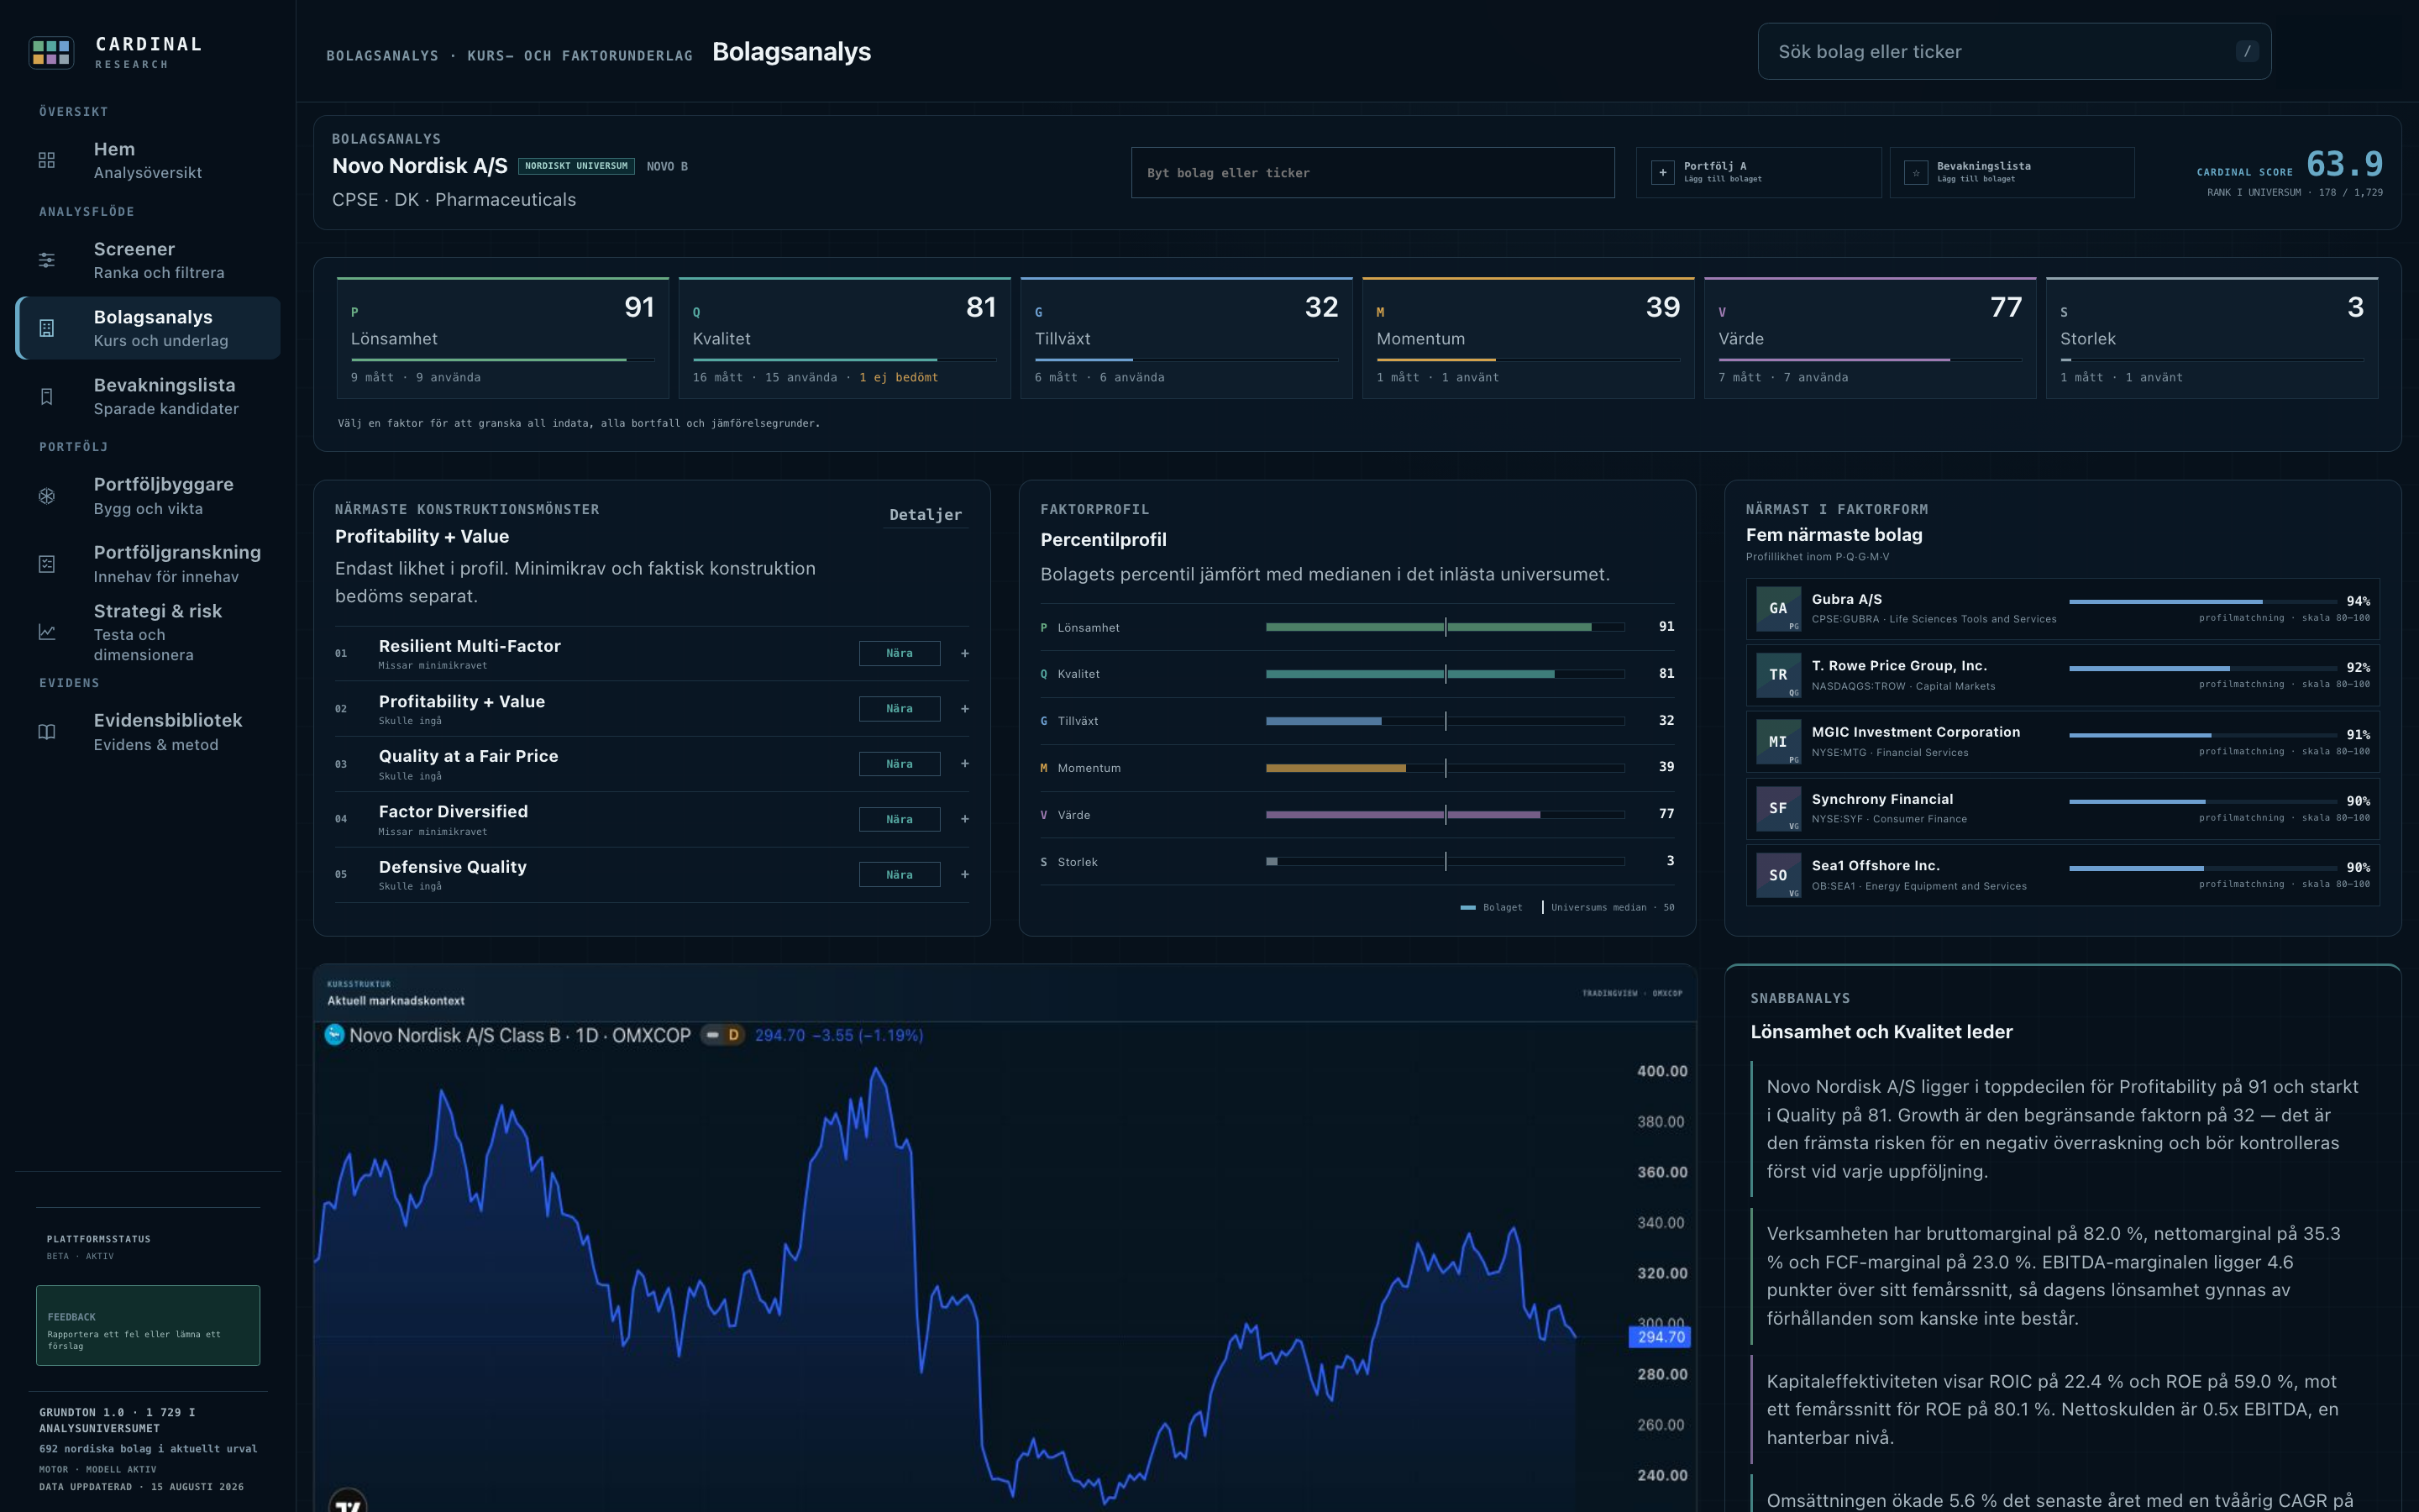Click the Momentum percentile bar in Percentilprofil
This screenshot has height=1512, width=2419.
coord(1446,768)
